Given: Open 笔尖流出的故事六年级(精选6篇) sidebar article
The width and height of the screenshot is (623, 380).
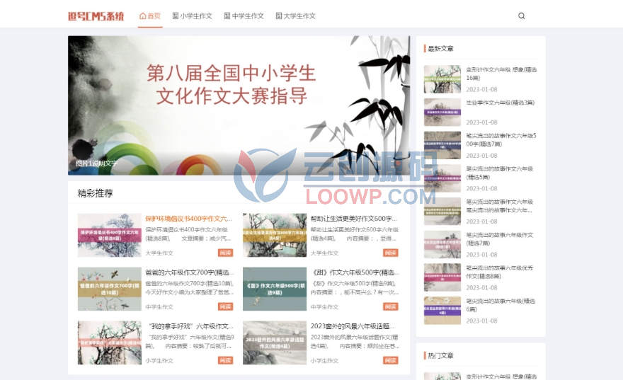Looking at the screenshot, I should coord(501,305).
